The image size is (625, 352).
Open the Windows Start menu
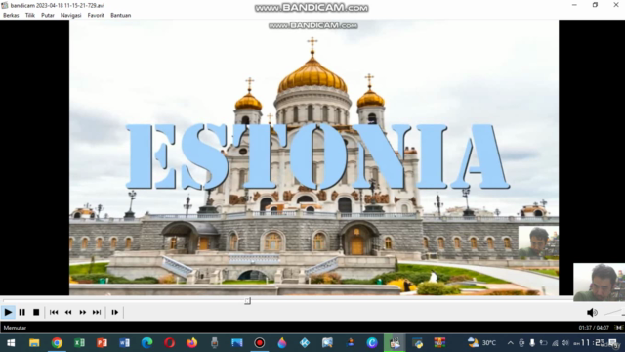click(x=11, y=343)
